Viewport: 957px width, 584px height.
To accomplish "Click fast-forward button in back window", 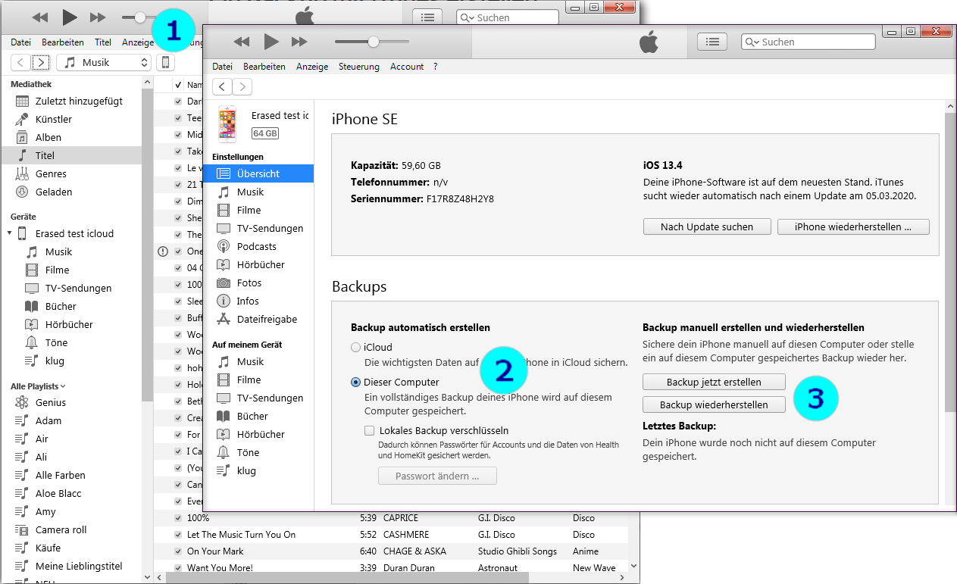I will 98,17.
